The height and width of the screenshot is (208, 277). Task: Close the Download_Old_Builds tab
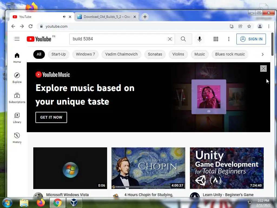click(x=135, y=17)
